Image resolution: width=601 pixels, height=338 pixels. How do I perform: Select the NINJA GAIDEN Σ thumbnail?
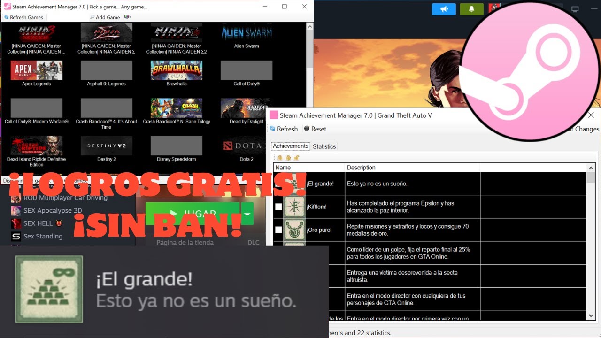[107, 33]
